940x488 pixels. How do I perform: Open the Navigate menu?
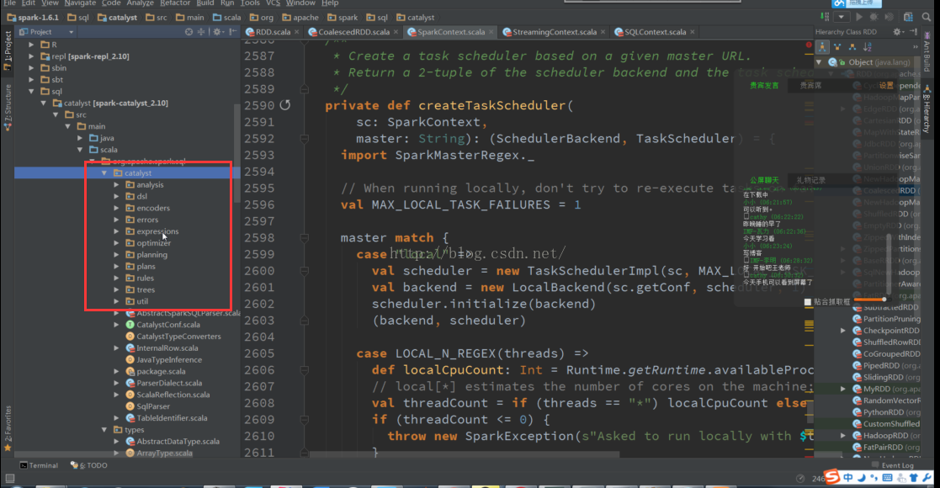[80, 3]
